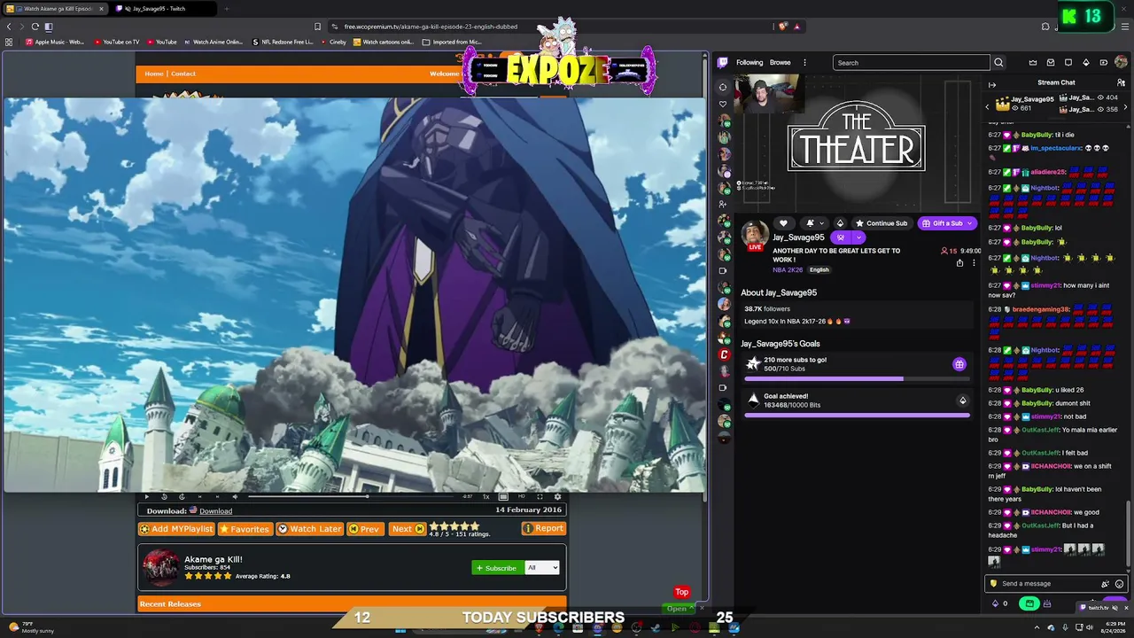
Task: Select the Watch Akame ga Kill browser tab
Action: pos(53,9)
